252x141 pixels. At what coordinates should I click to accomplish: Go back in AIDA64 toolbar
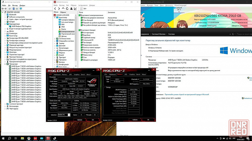point(55,9)
